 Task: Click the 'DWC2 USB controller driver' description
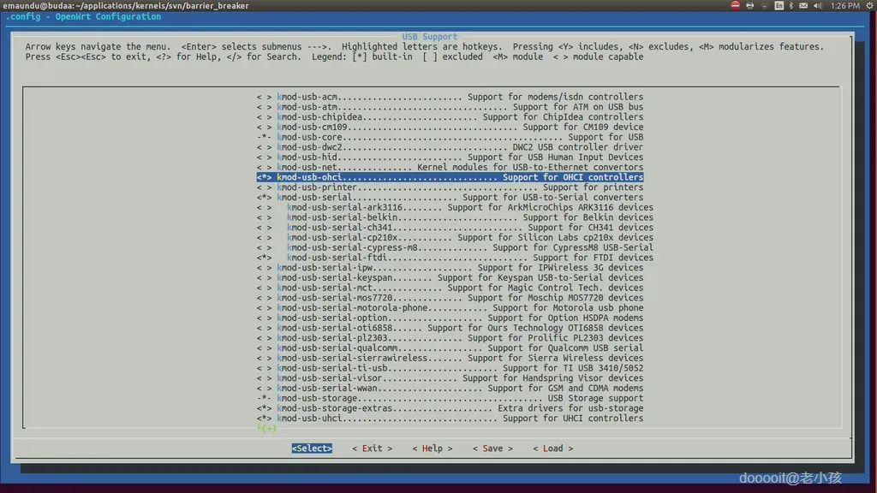(578, 147)
